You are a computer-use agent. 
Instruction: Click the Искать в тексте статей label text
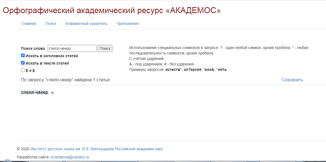tap(47, 63)
